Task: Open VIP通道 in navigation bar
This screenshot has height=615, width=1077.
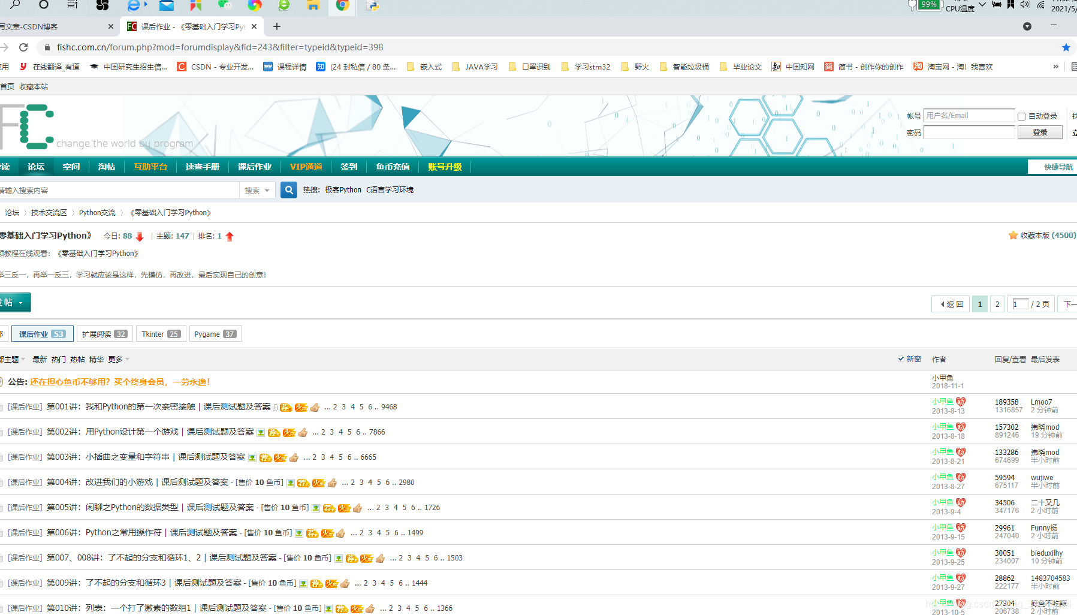Action: click(306, 167)
